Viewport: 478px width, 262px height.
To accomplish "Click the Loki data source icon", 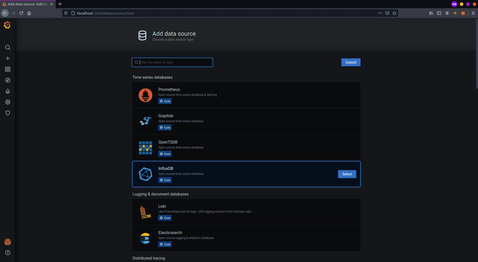I will coord(145,212).
